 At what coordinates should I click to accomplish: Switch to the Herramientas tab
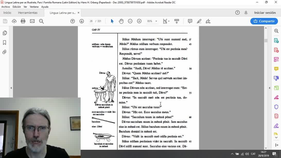tap(28, 13)
